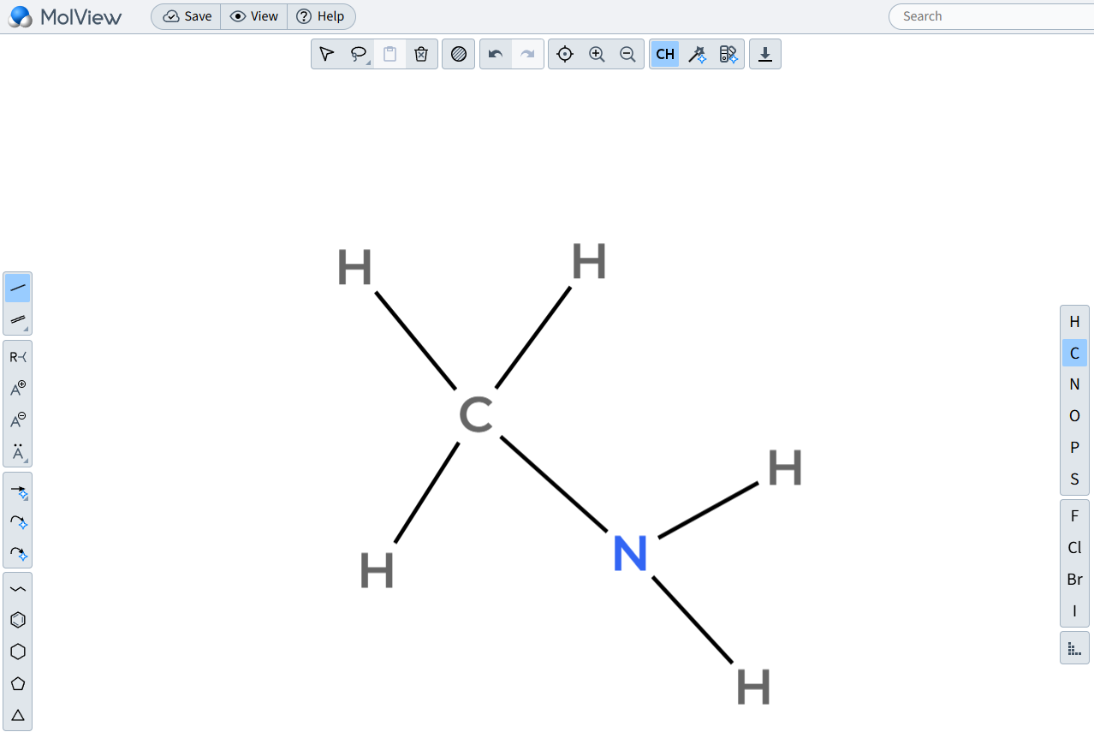Choose the F element button
Screen dimensions: 1094x738
click(1074, 516)
